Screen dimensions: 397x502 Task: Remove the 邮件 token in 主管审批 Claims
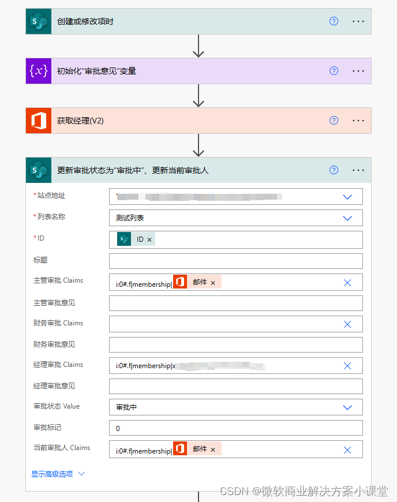tap(213, 283)
